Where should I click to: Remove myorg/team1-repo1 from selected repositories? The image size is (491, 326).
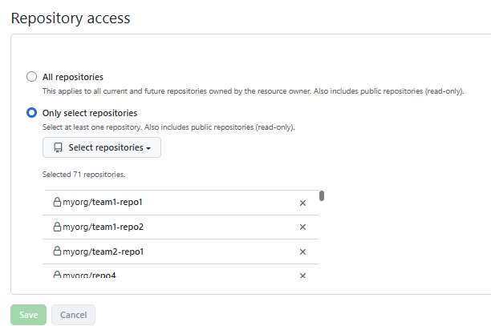302,203
